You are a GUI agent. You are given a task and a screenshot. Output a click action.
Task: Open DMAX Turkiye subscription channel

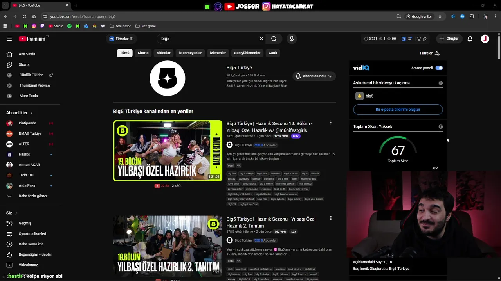pyautogui.click(x=30, y=133)
